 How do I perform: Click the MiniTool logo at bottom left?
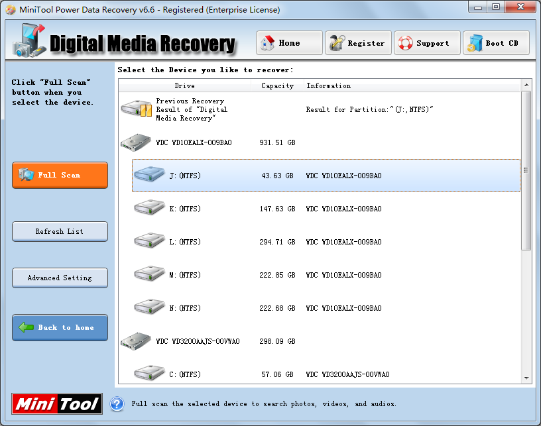coord(57,404)
